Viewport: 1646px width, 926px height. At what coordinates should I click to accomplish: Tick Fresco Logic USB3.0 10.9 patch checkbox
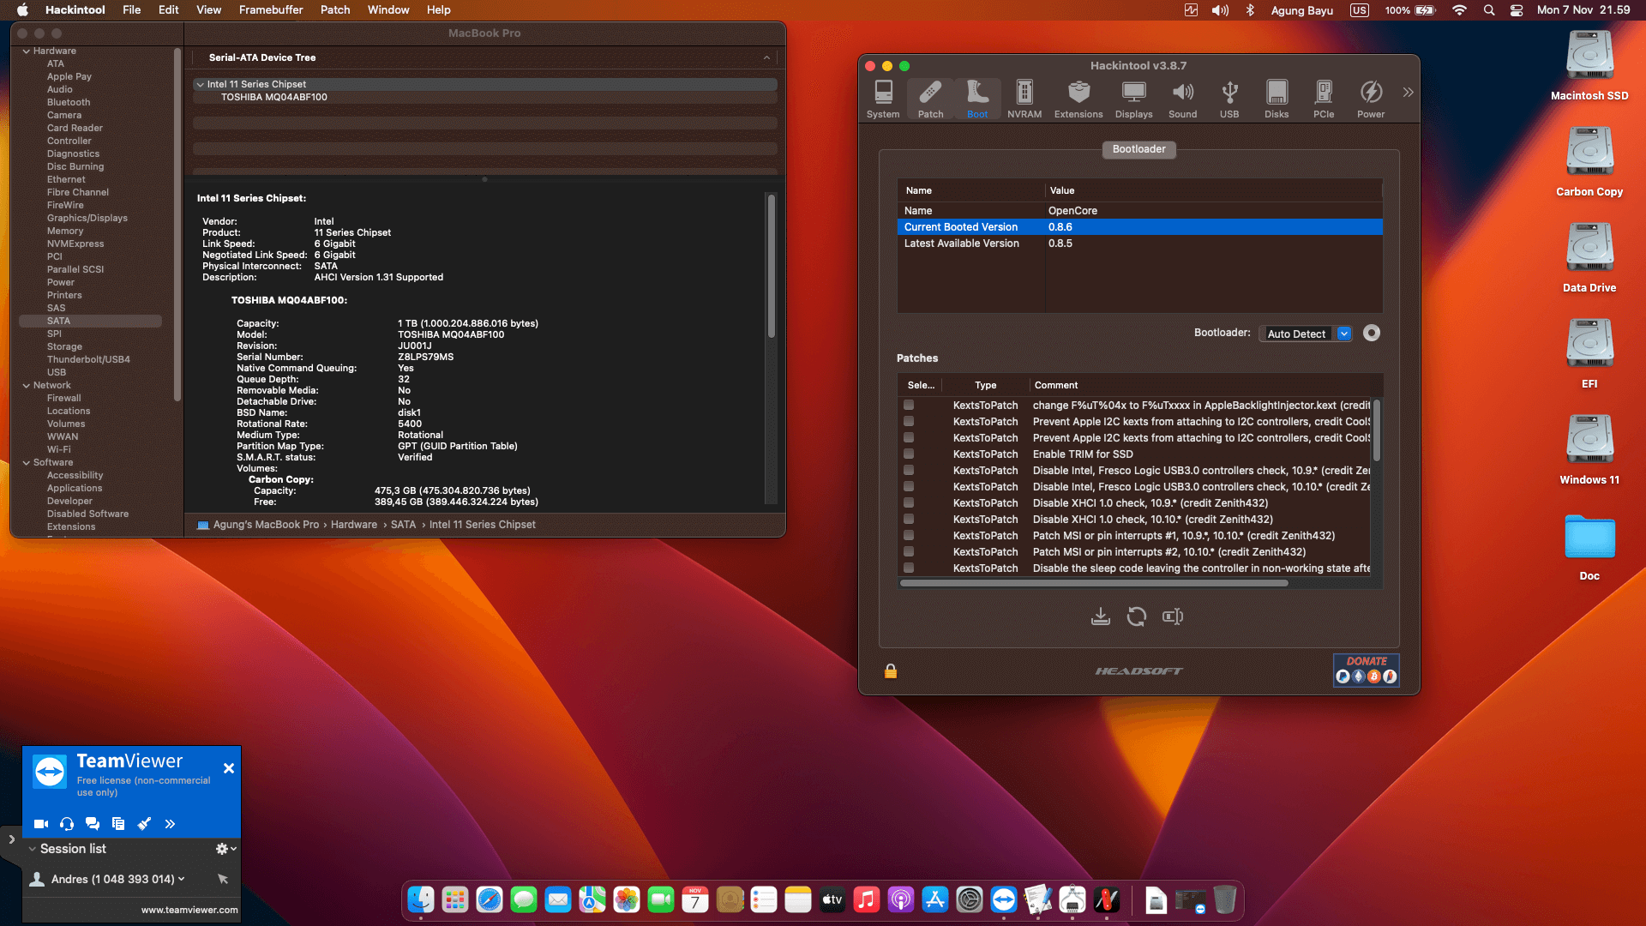point(909,470)
